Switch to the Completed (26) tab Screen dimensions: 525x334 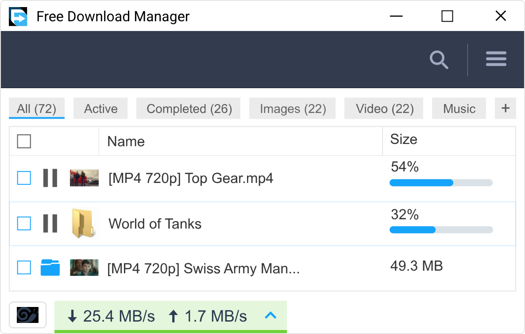[x=189, y=109]
